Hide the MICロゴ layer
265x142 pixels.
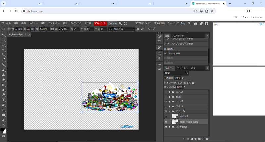click(166, 116)
